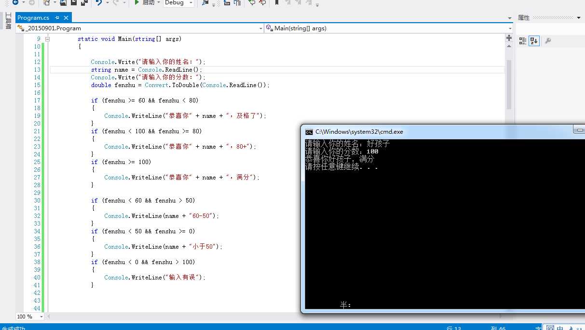Click console output line '恭喜你好孩子，满分'
The image size is (585, 330).
click(x=340, y=159)
